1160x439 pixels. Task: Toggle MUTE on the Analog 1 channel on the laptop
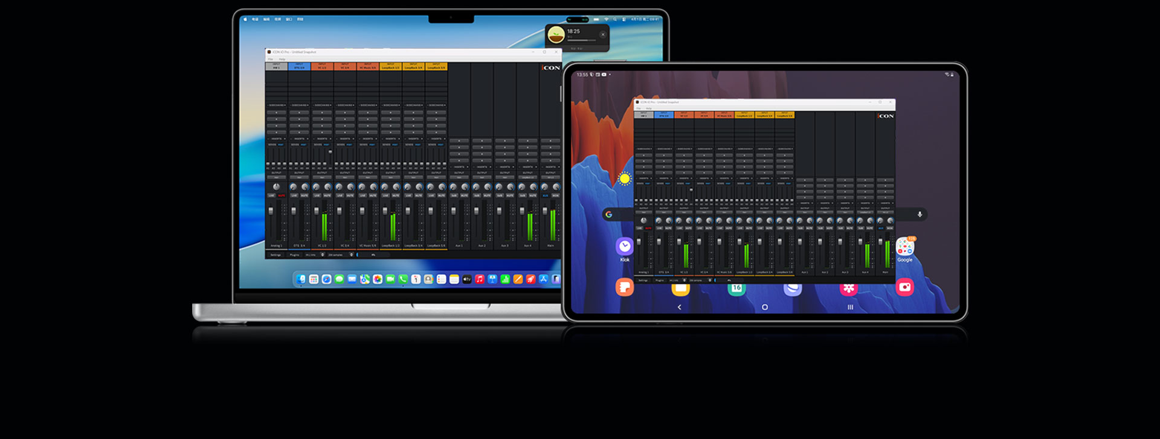click(x=282, y=195)
